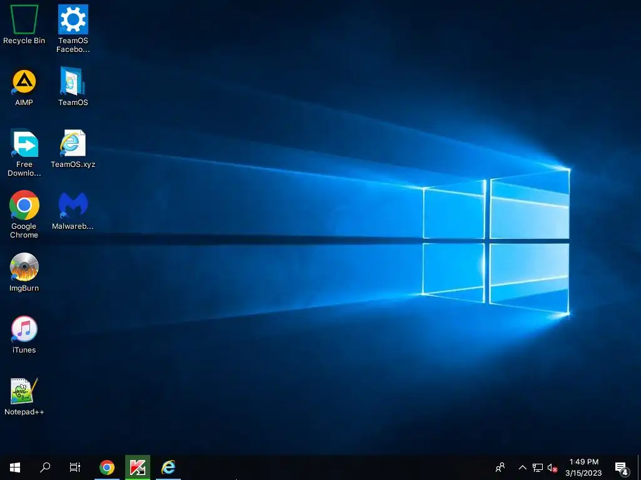The image size is (641, 480).
Task: Show hidden system tray icons
Action: click(523, 467)
